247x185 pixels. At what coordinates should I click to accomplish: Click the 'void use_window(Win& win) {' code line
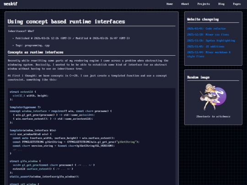tap(31, 134)
